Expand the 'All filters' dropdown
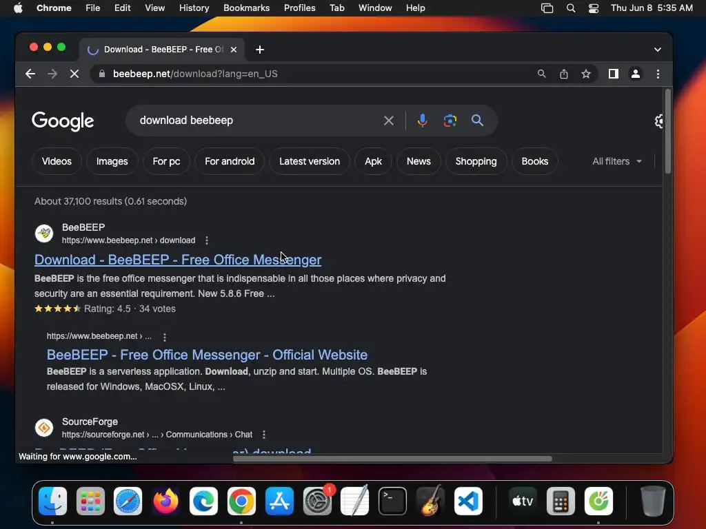Viewport: 706px width, 529px height. (617, 161)
